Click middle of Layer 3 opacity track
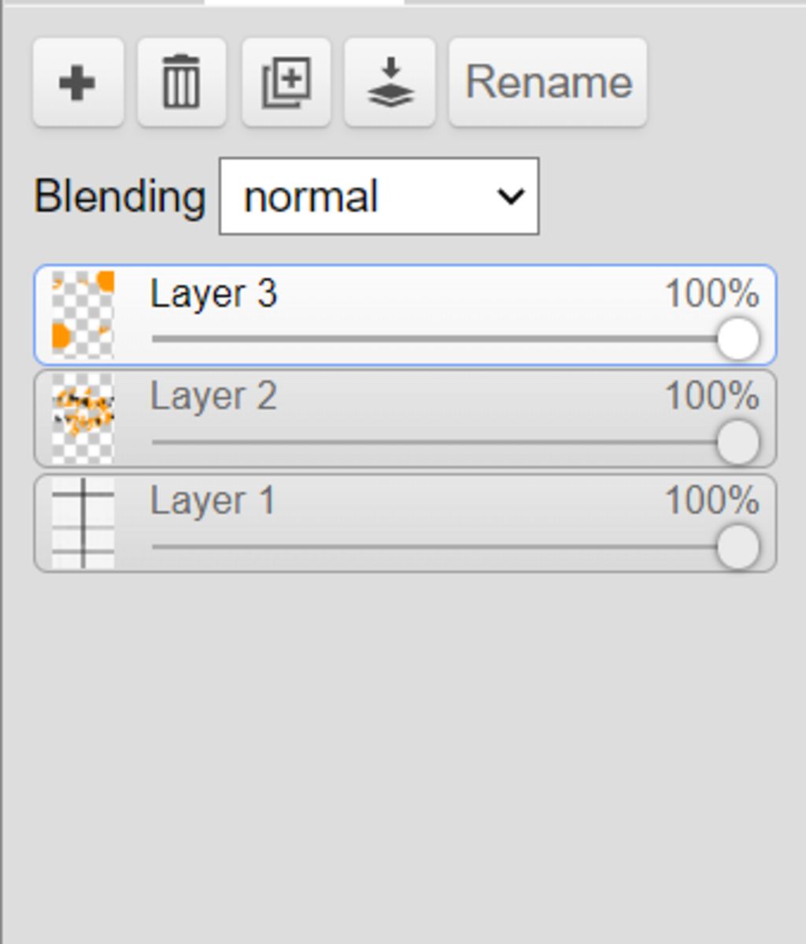Image resolution: width=806 pixels, height=944 pixels. (x=446, y=339)
